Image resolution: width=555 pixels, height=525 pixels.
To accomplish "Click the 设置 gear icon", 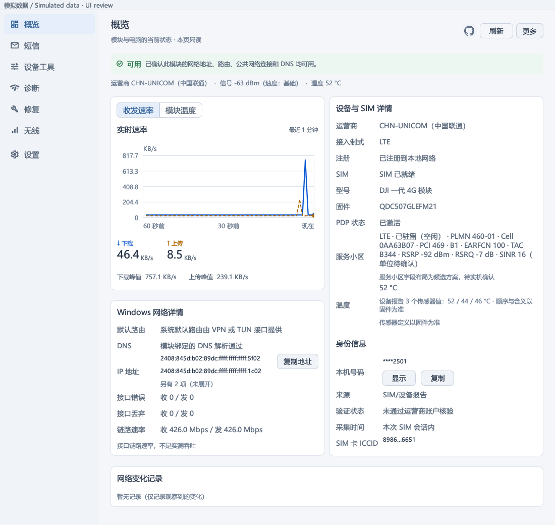I will pyautogui.click(x=15, y=154).
